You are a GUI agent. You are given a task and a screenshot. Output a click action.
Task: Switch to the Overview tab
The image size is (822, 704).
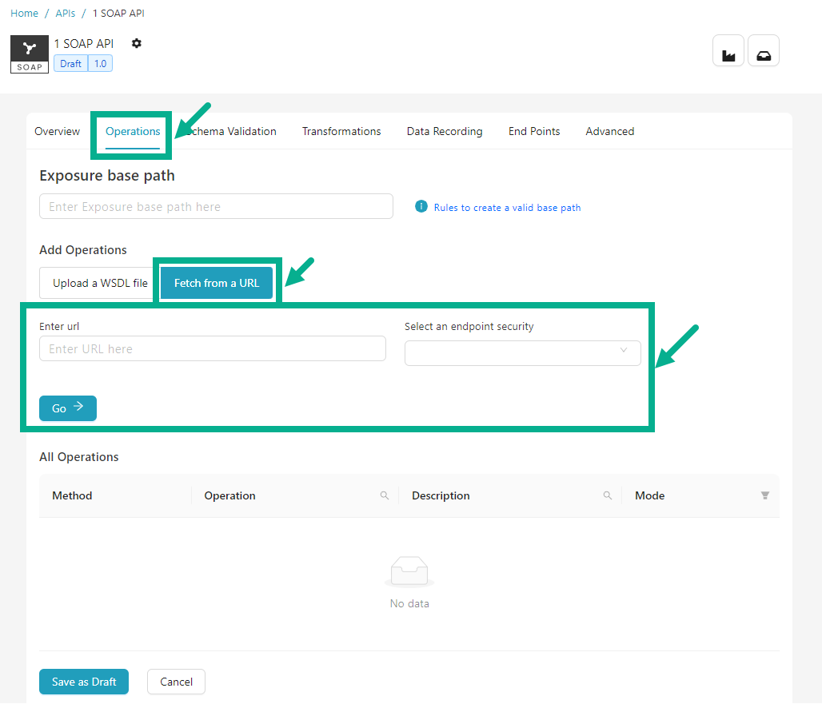(x=57, y=132)
